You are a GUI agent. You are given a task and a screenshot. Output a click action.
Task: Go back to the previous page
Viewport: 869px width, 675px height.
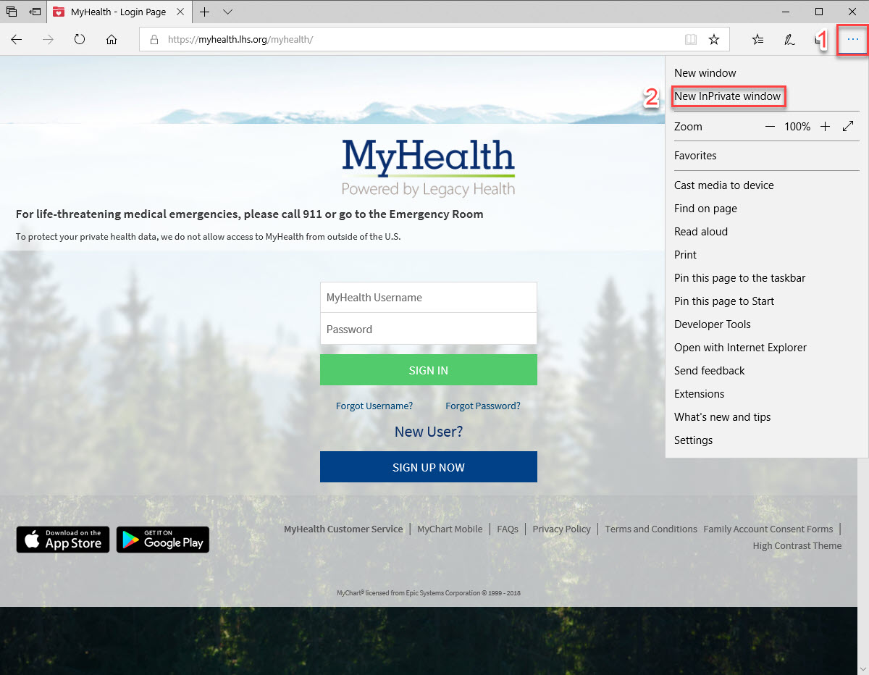(x=16, y=40)
